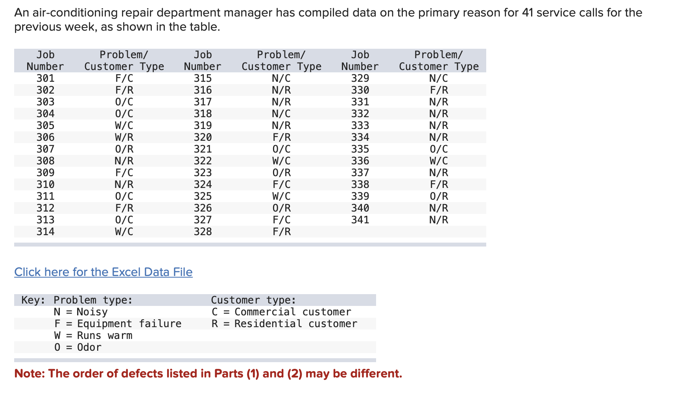679x394 pixels.
Task: Click the Job Number column header
Action: 45,60
